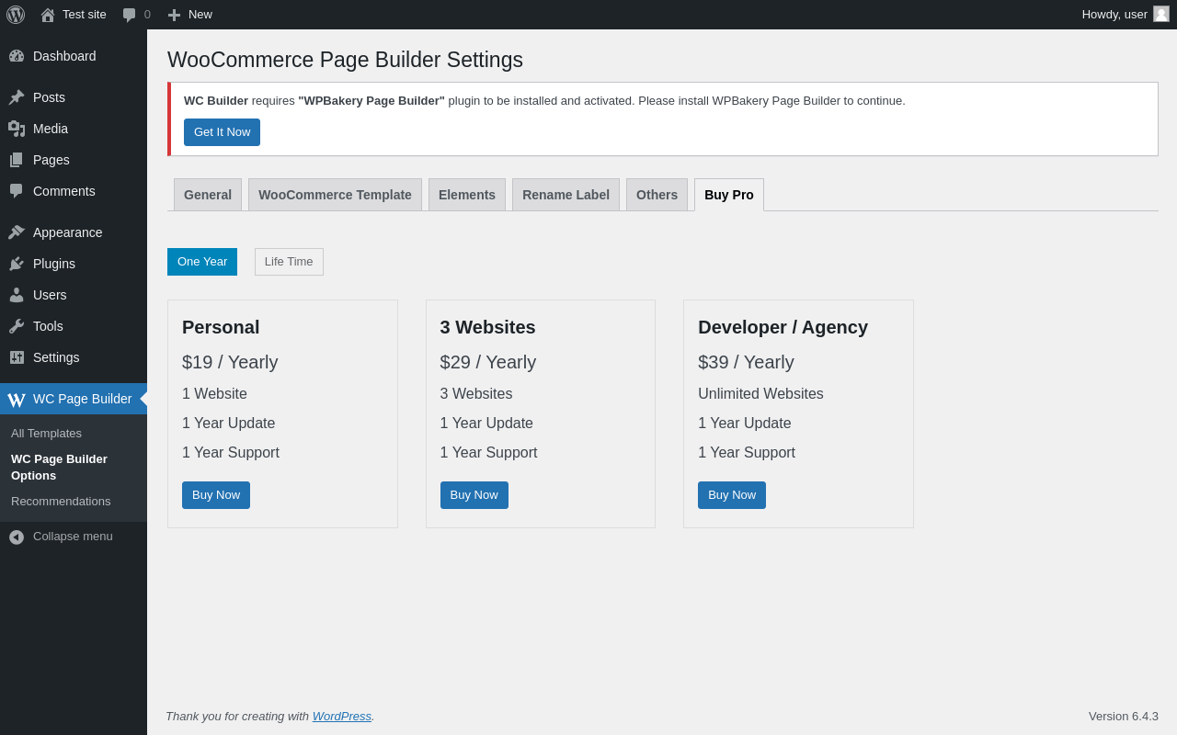Click the WooCommerce Page Builder Settings heading

pyautogui.click(x=345, y=60)
